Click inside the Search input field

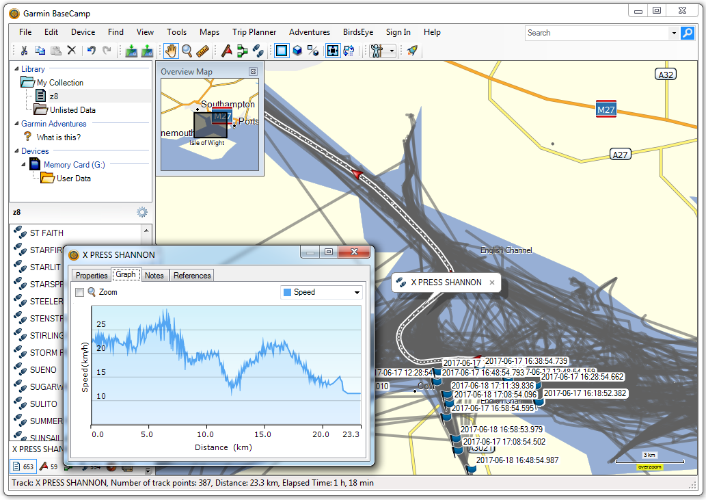coord(597,33)
